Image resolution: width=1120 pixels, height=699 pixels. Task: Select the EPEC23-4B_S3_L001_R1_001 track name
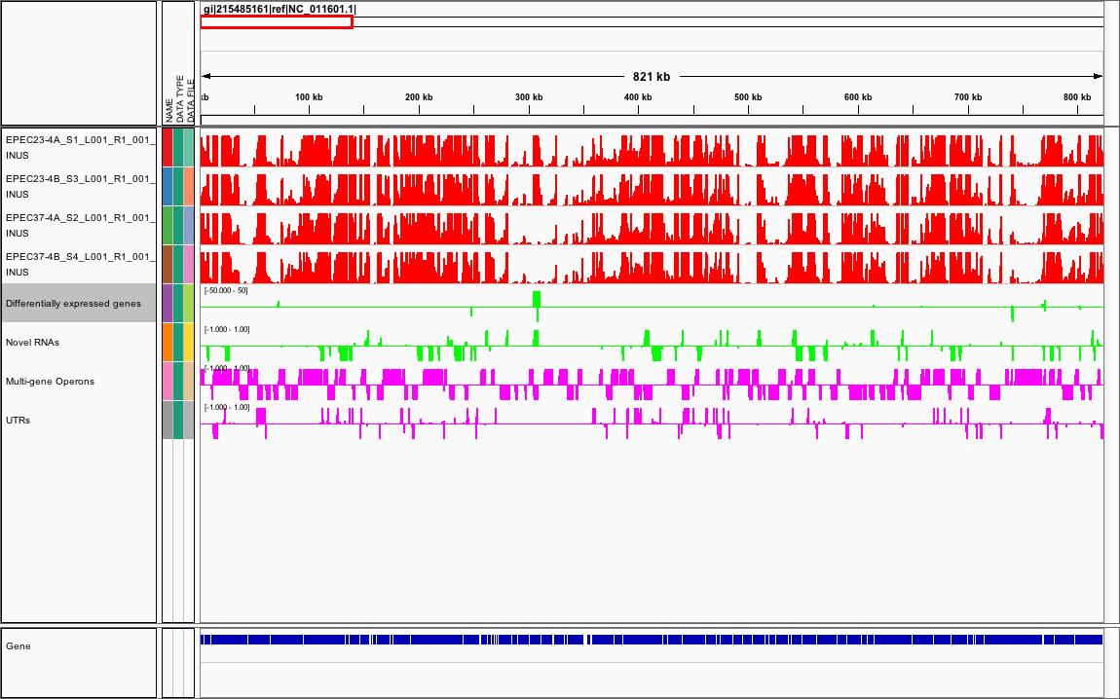79,186
